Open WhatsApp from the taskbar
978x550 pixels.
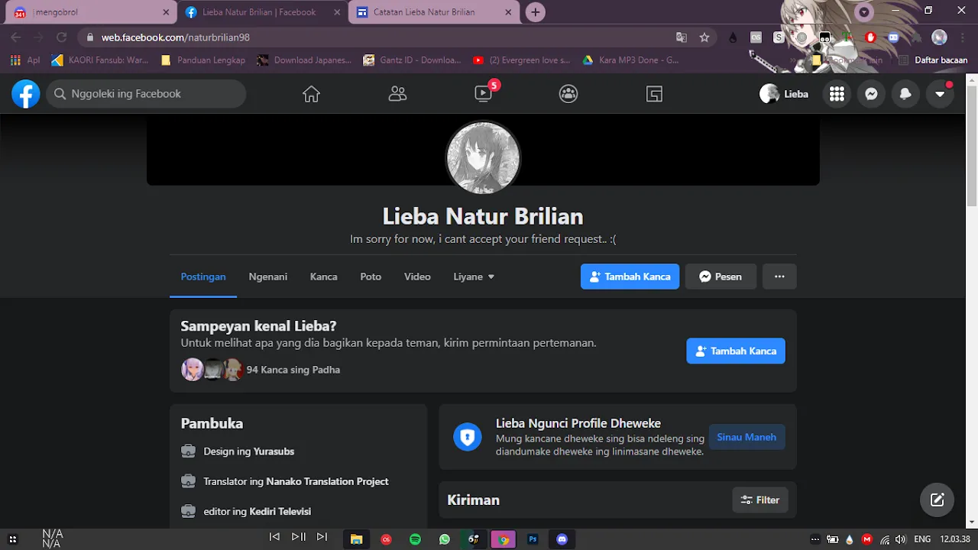(445, 539)
